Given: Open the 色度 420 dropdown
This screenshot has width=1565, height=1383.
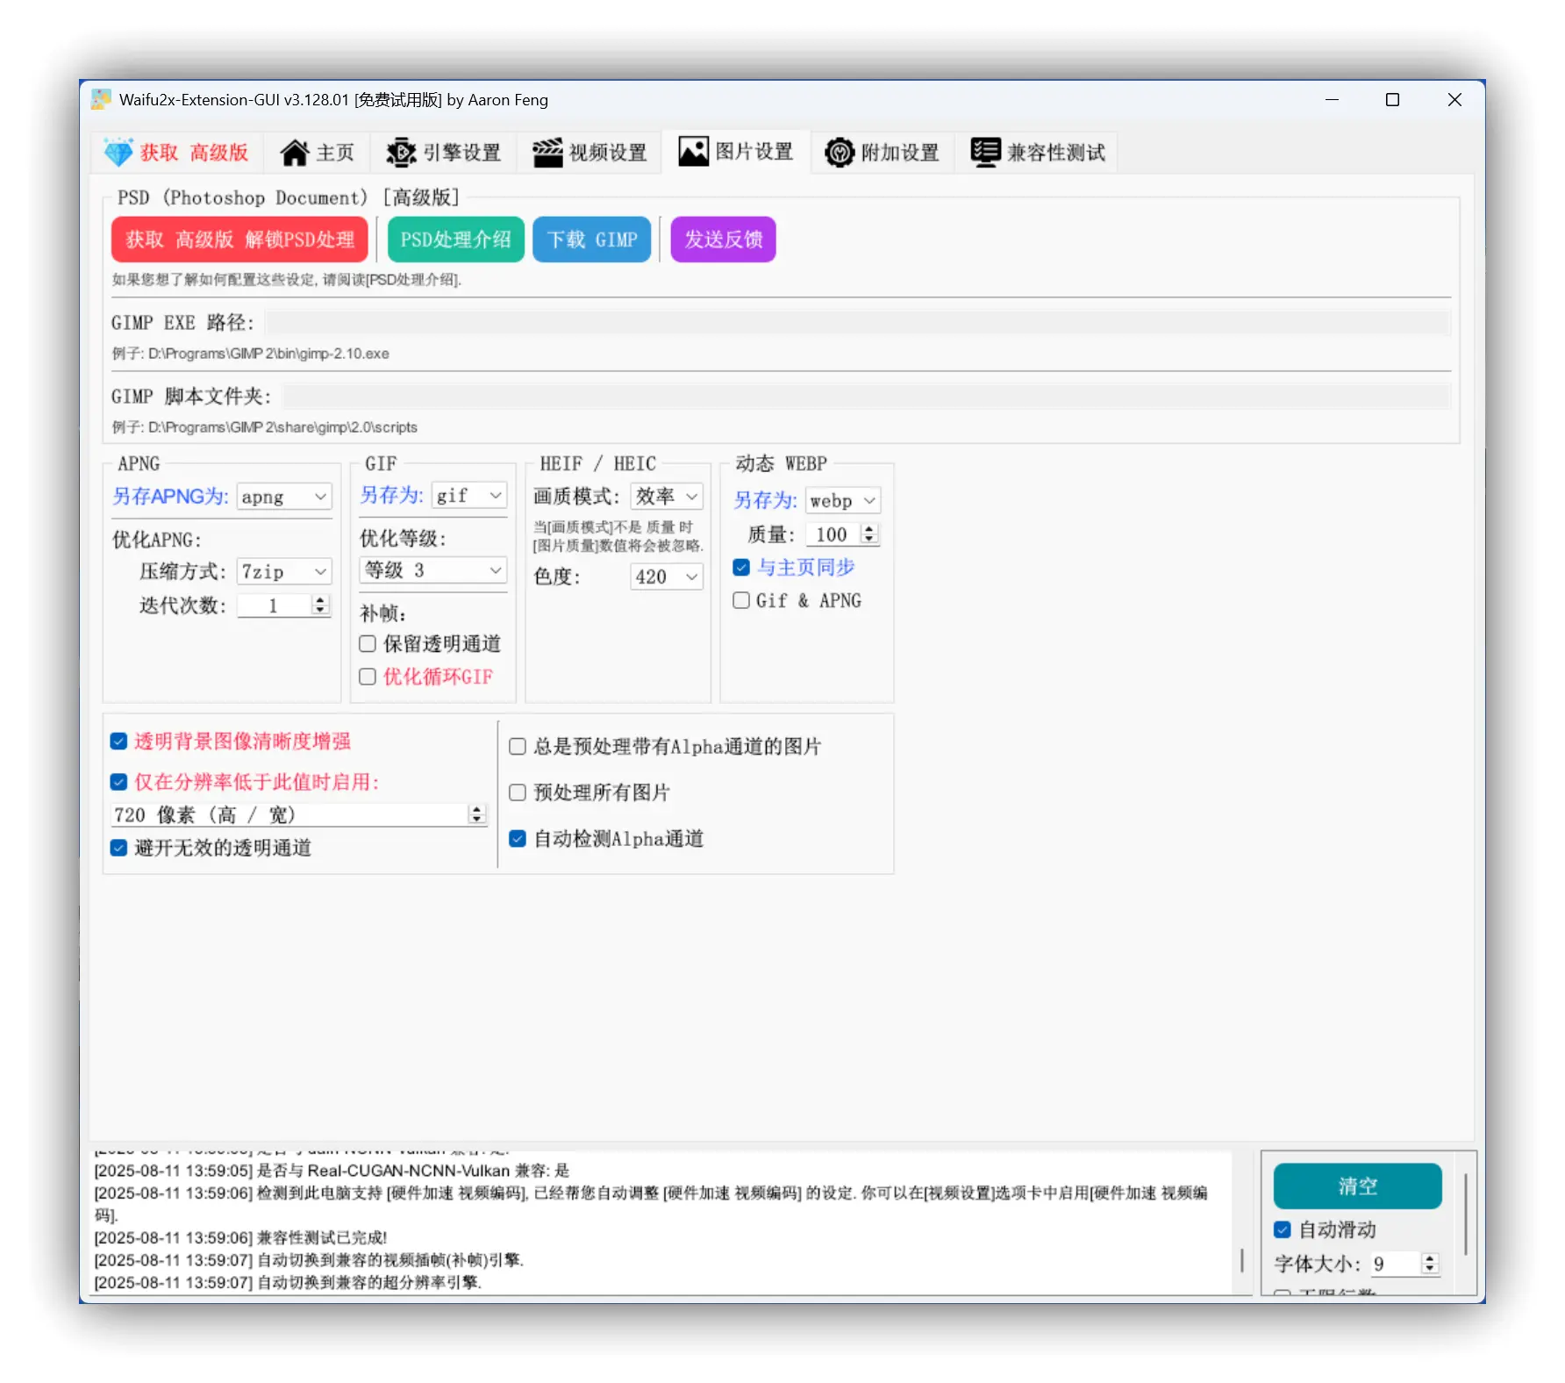Looking at the screenshot, I should point(667,577).
